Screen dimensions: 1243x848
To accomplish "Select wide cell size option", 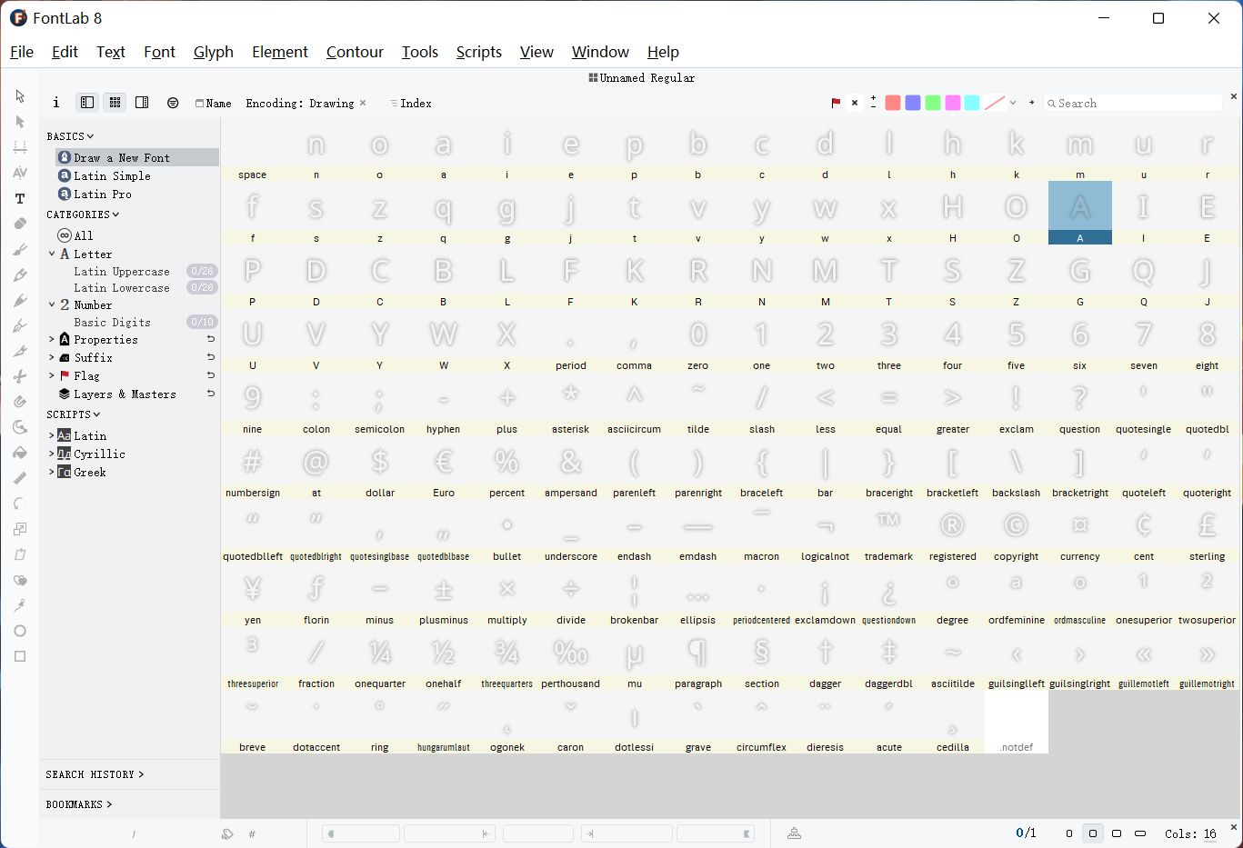I will [x=1140, y=833].
